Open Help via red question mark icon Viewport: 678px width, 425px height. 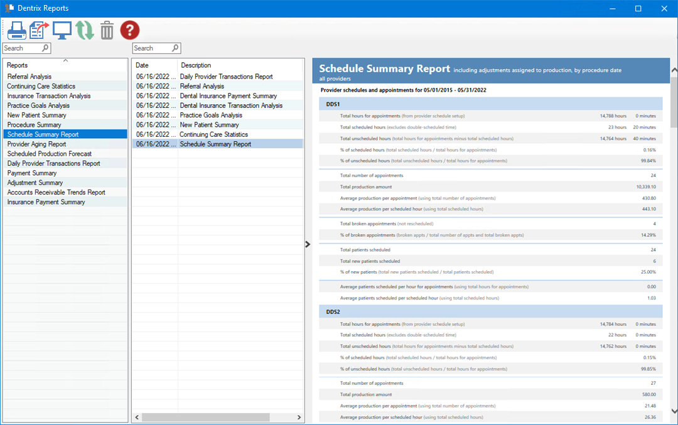[x=129, y=30]
